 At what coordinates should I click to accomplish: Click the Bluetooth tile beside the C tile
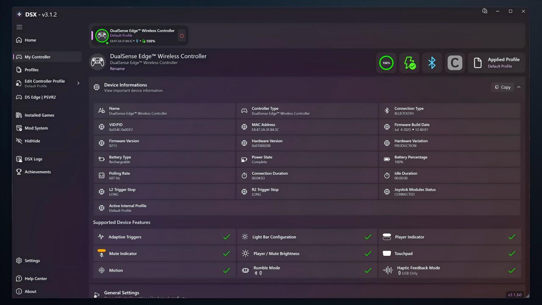[x=432, y=63]
